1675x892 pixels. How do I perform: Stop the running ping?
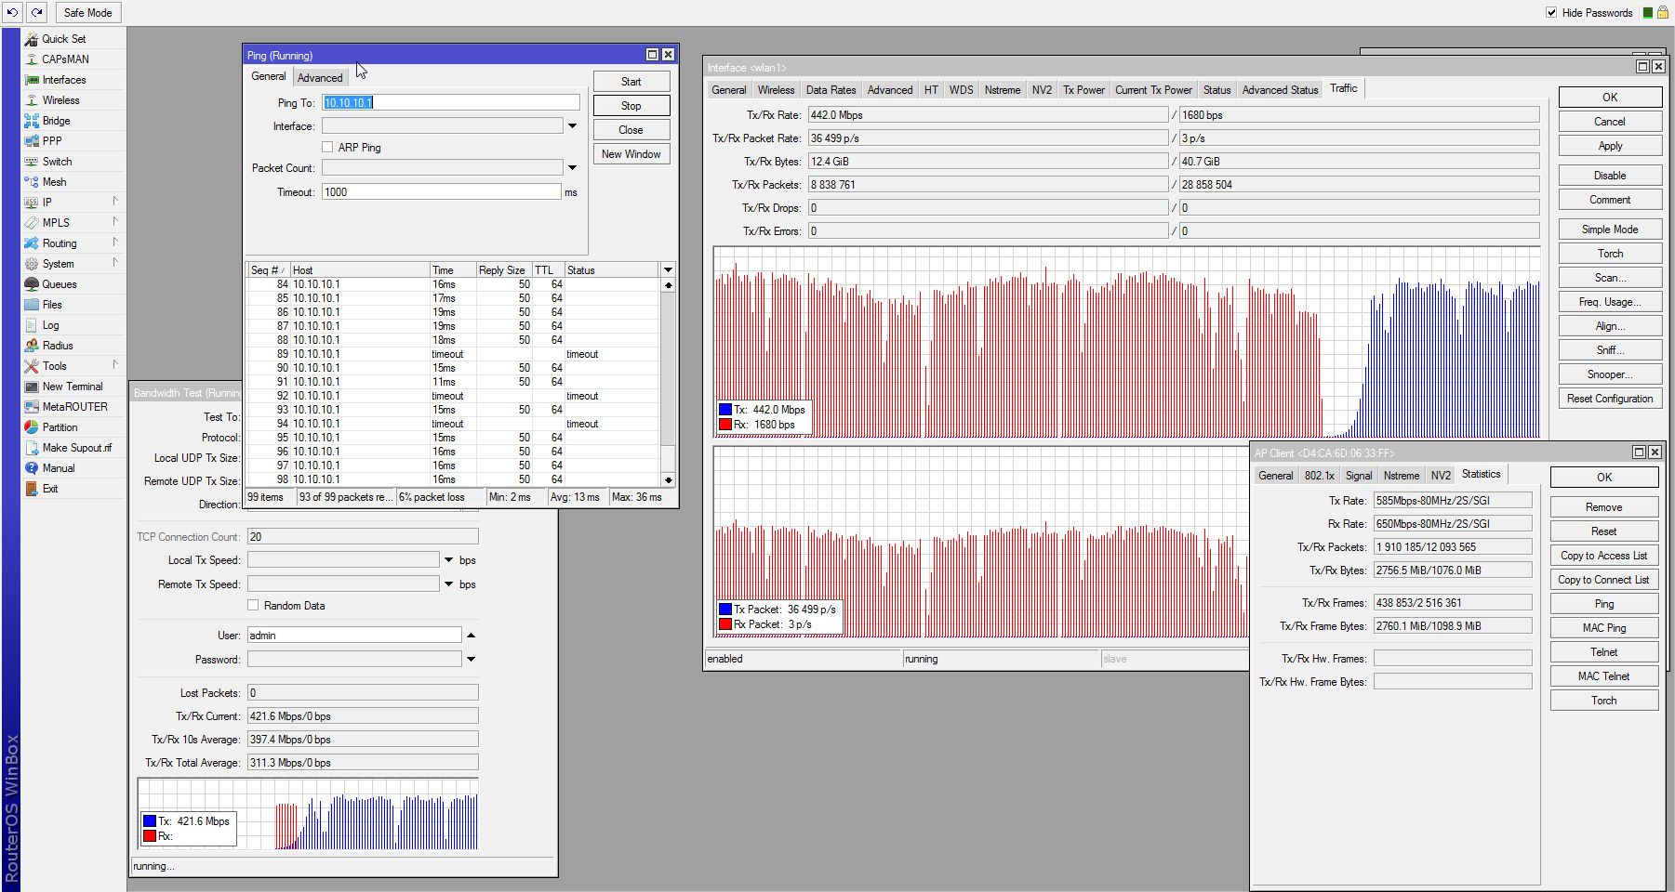click(x=631, y=106)
